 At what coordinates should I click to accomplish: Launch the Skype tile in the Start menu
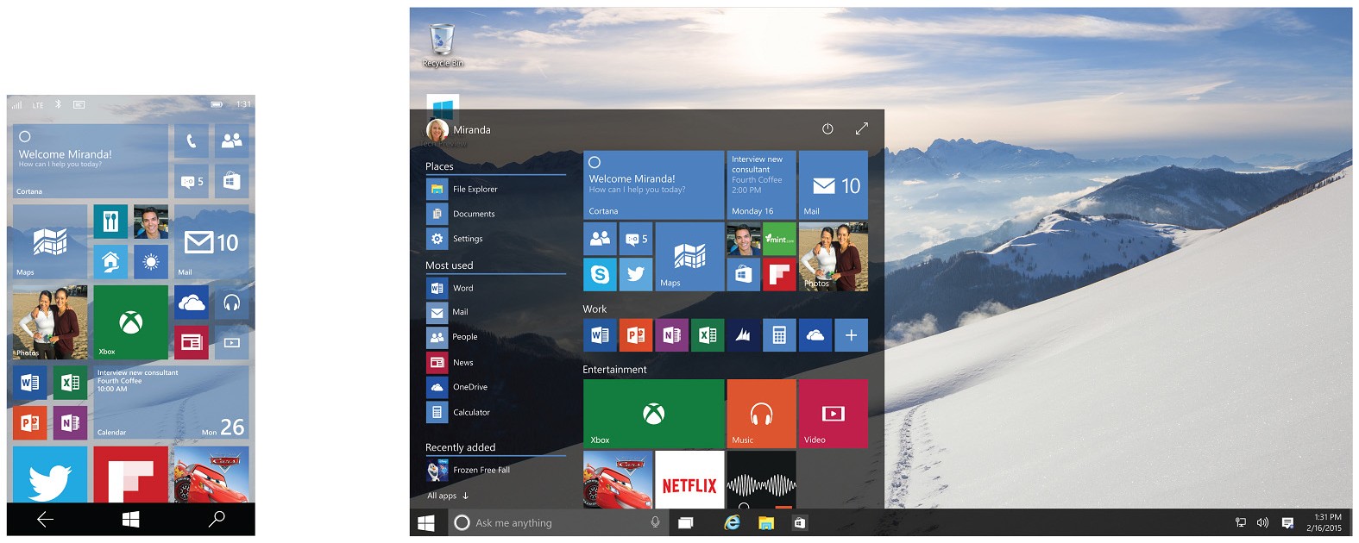point(600,275)
